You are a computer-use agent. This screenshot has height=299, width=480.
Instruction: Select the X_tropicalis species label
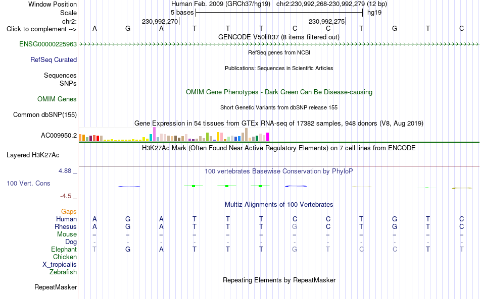[60, 265]
